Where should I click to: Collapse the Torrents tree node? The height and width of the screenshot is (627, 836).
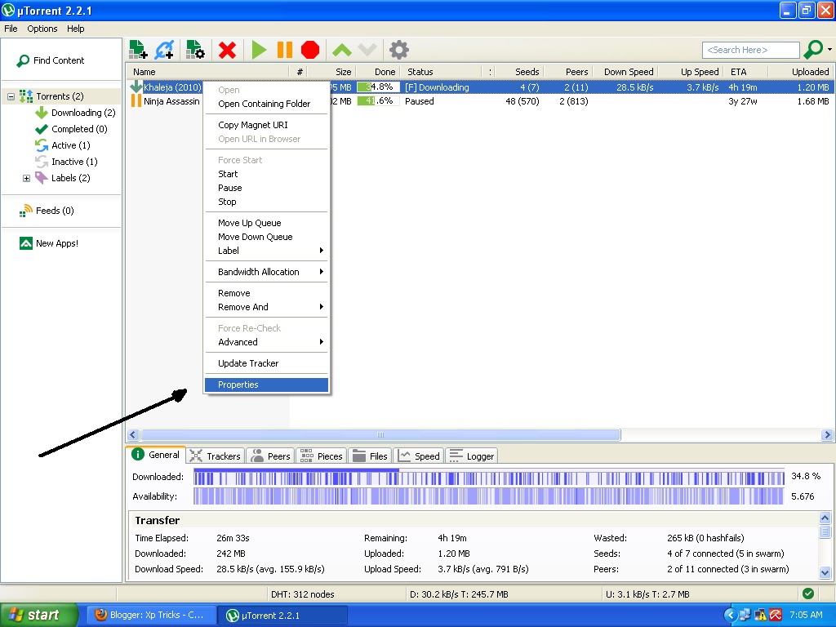point(11,96)
